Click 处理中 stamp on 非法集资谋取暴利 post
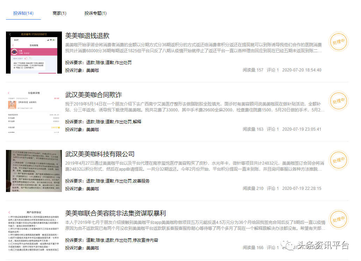The width and height of the screenshot is (361, 261). 339,219
